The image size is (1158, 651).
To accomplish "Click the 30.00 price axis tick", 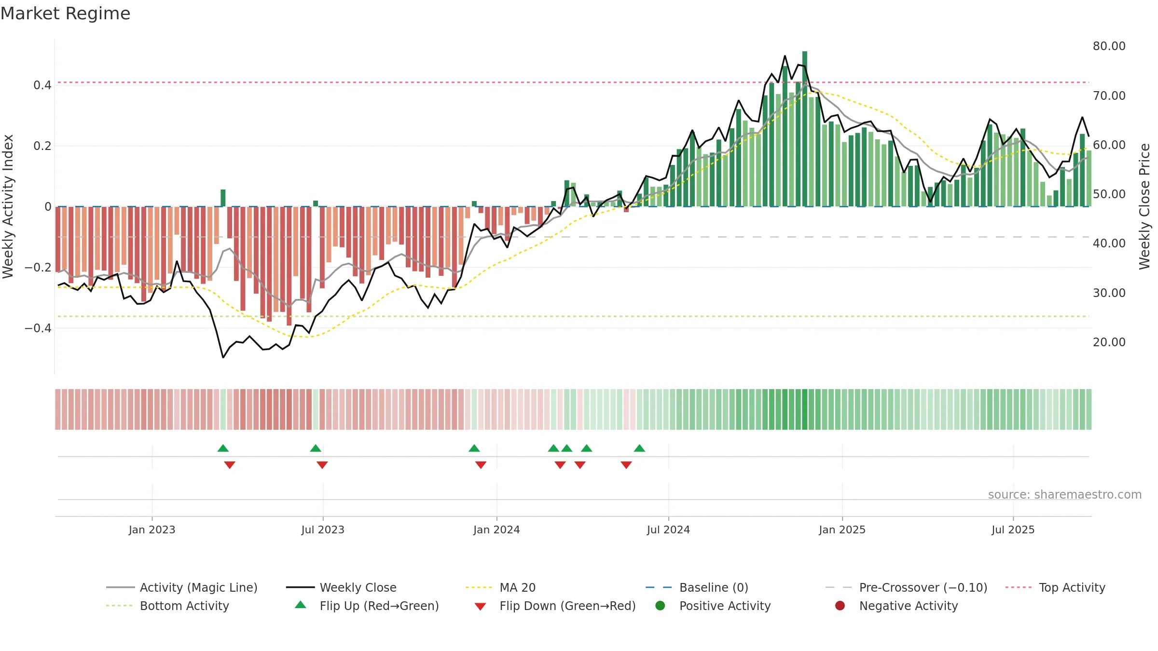I will point(1109,293).
